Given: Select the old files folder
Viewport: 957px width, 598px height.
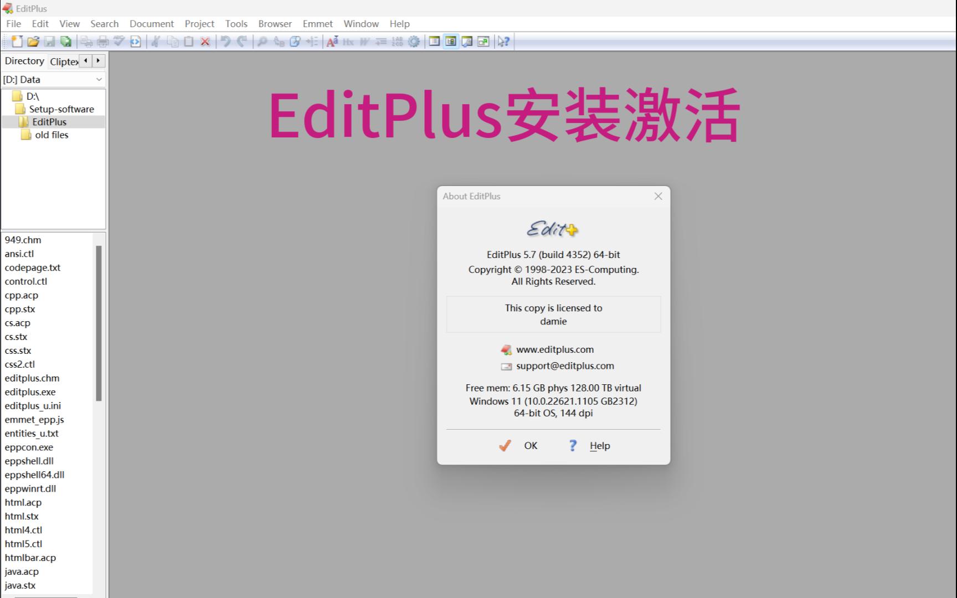Looking at the screenshot, I should click(45, 135).
